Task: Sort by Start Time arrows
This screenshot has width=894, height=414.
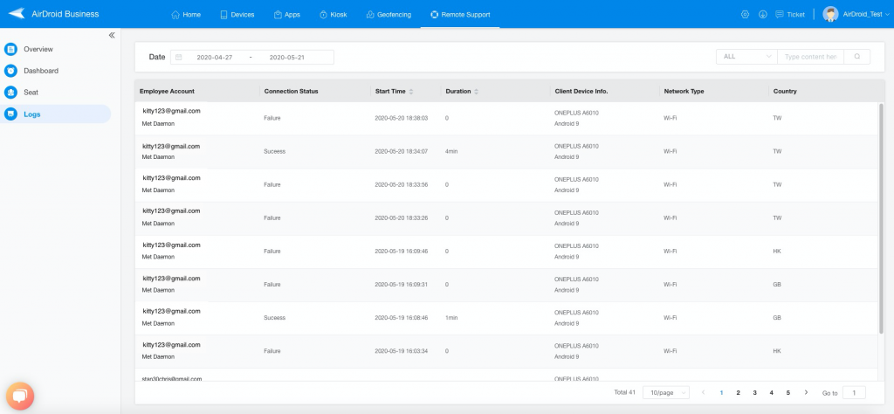Action: (x=412, y=91)
